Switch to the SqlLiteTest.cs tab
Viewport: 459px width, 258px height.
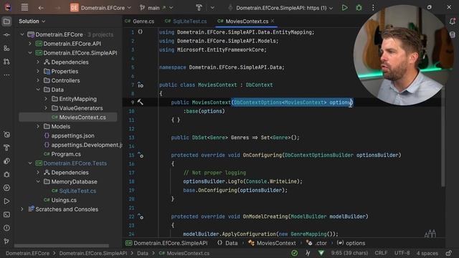[x=186, y=21]
